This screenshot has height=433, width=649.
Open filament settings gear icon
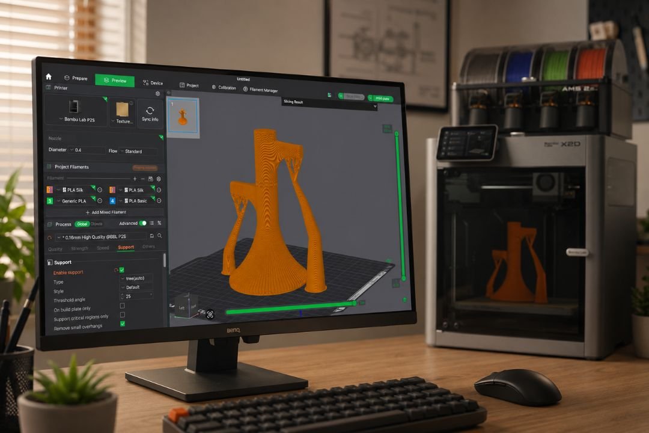[x=159, y=179]
